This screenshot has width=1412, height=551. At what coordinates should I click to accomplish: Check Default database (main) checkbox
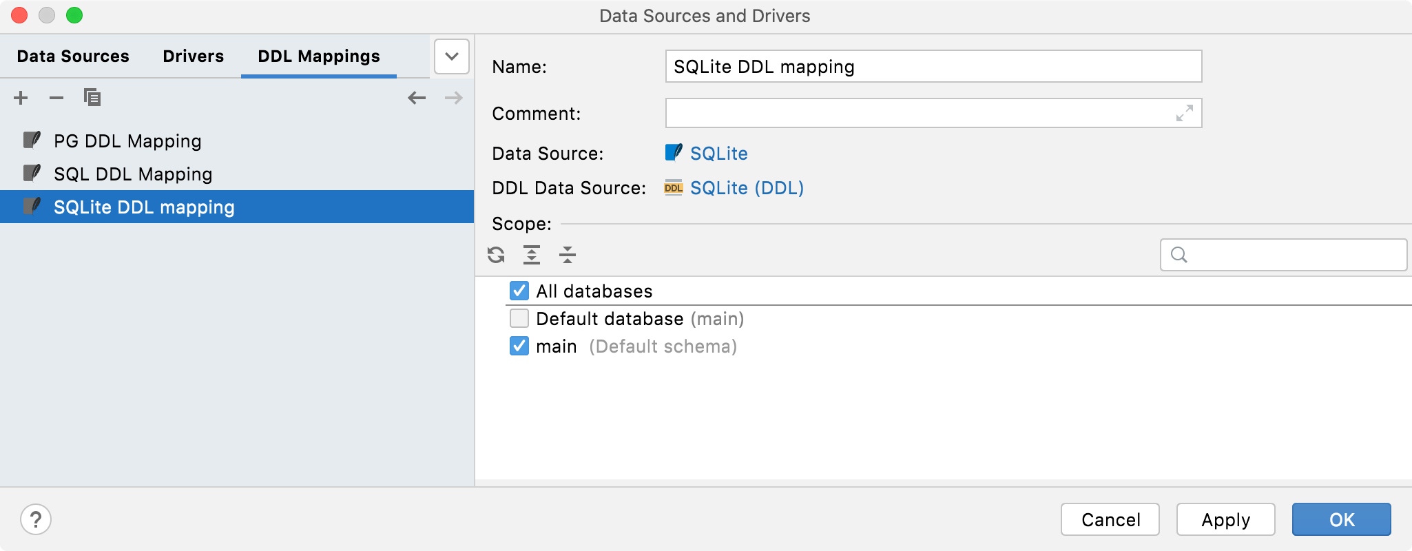coord(519,318)
